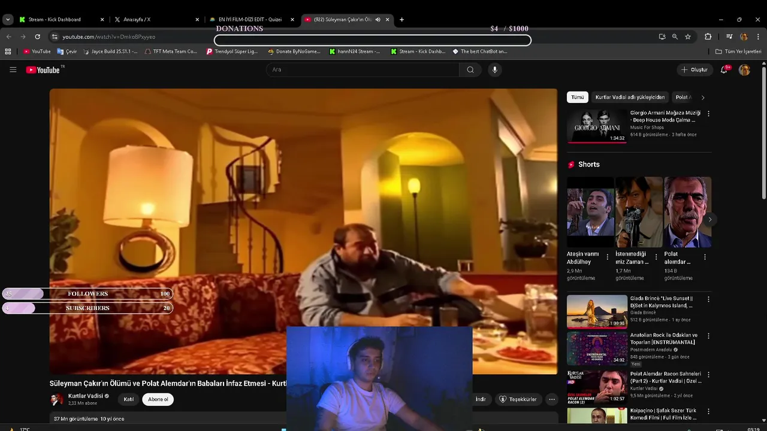Screen dimensions: 767x431
Task: Open Kurtlar Vadisi channel avatar
Action: click(56, 399)
